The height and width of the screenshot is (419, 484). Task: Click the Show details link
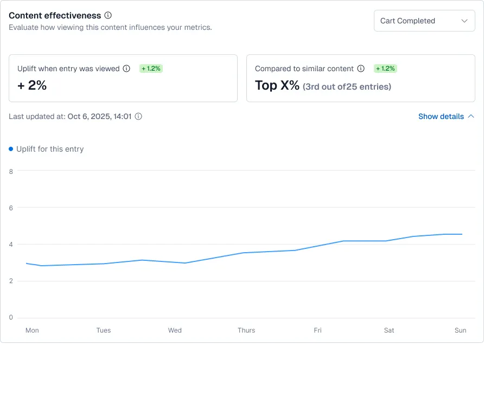(x=441, y=116)
